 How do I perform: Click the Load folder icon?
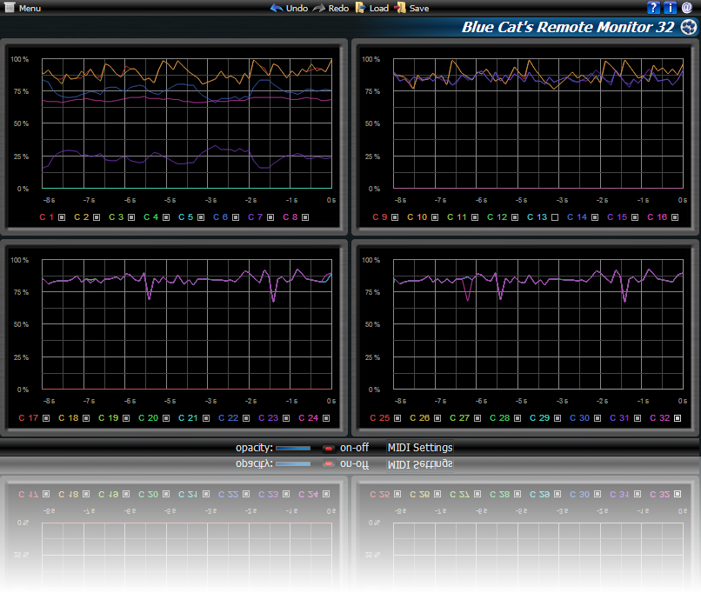(x=360, y=8)
